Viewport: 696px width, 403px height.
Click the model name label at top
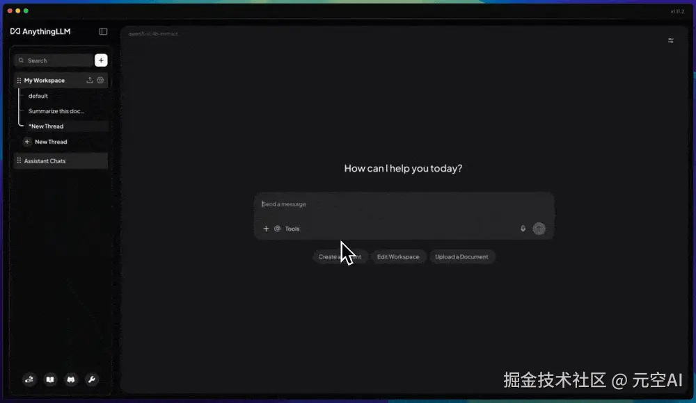pyautogui.click(x=154, y=33)
